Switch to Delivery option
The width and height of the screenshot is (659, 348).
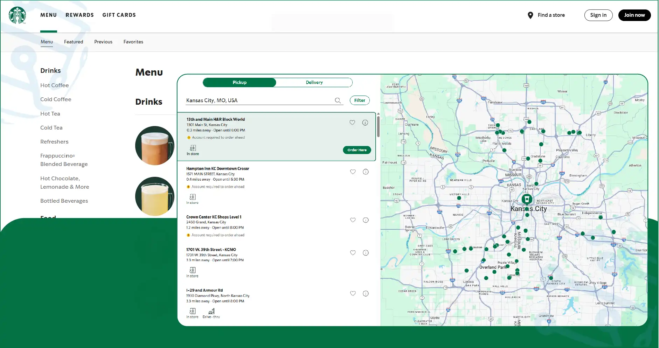point(314,83)
